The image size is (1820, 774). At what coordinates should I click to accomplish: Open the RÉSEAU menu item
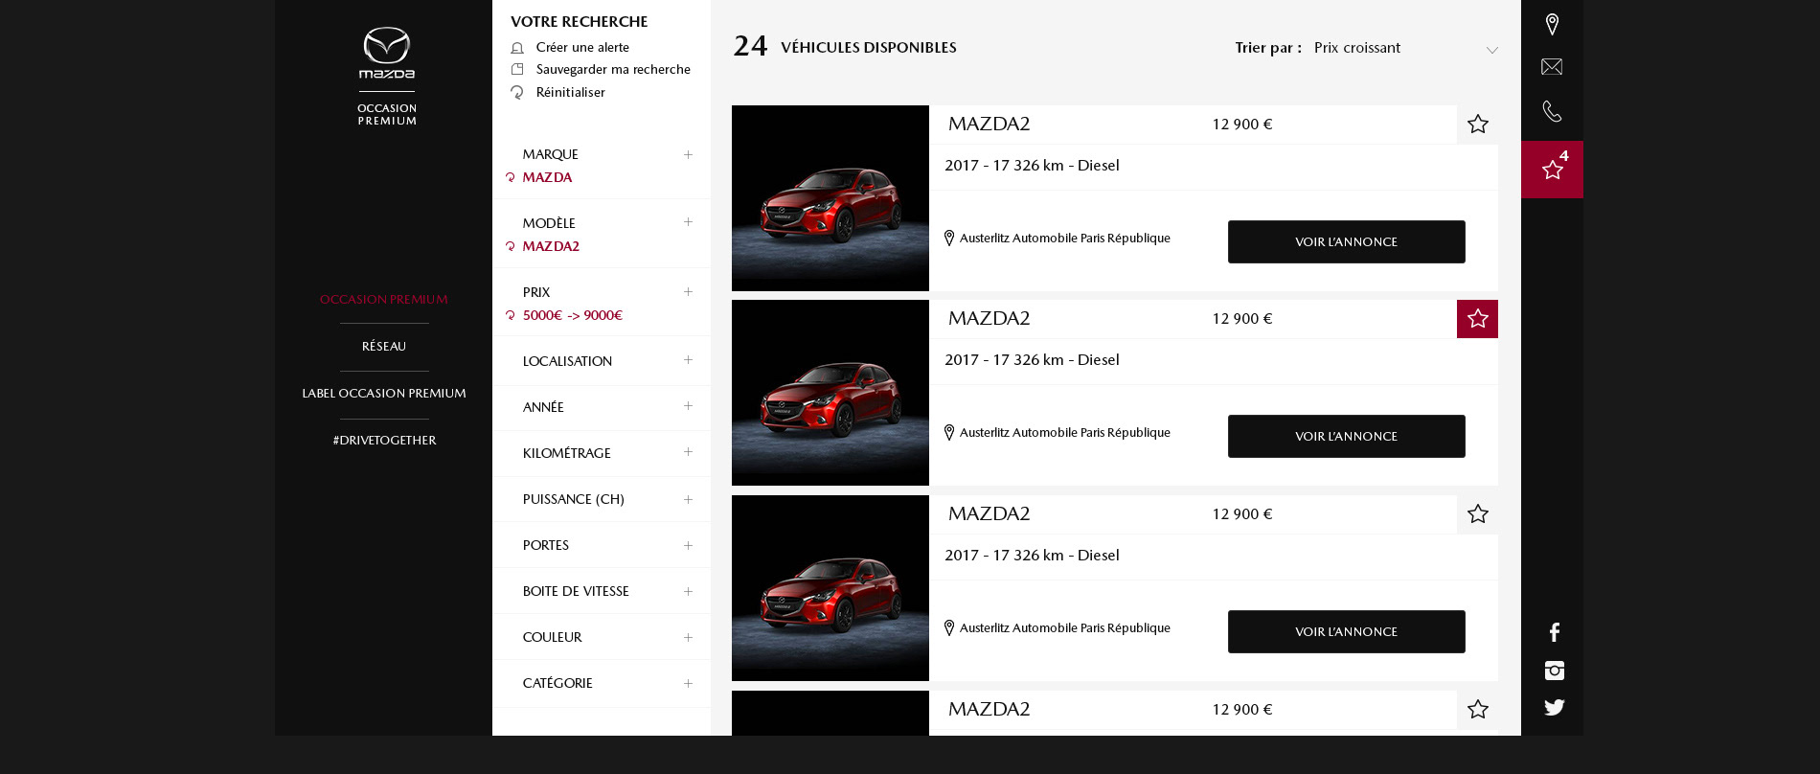[384, 347]
